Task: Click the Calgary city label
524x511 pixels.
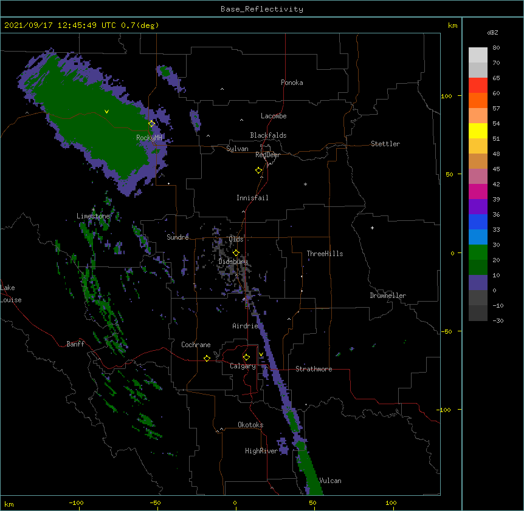Action: click(x=243, y=366)
